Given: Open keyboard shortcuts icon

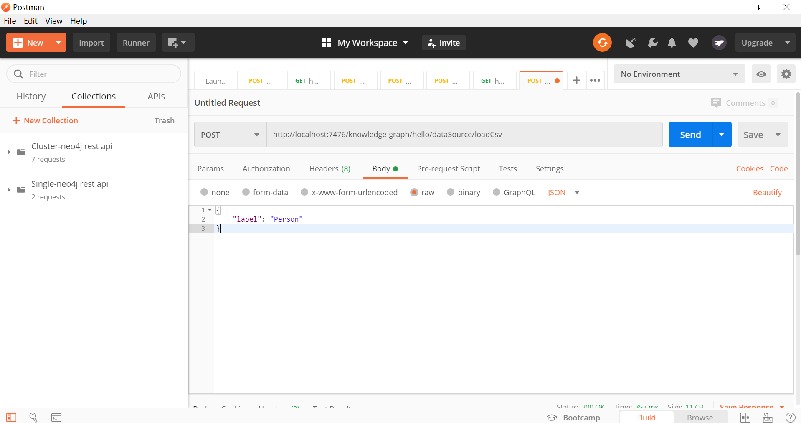Looking at the screenshot, I should coord(768,418).
